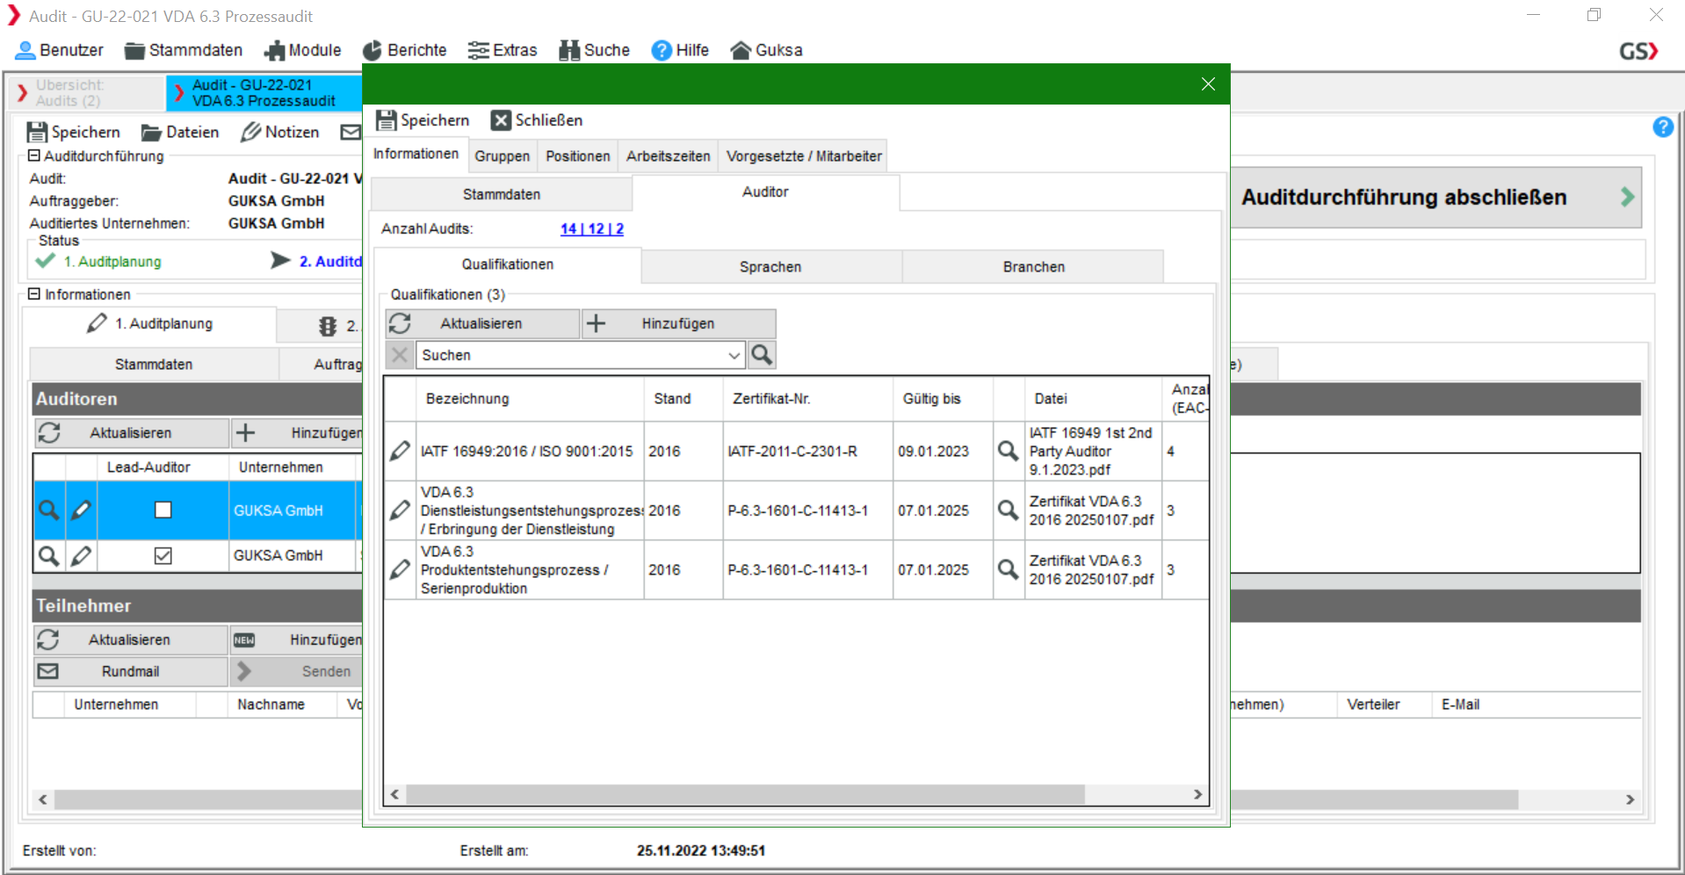Uncheck Lead-Auditor box in second row
Screen dimensions: 1685x875
coord(163,555)
